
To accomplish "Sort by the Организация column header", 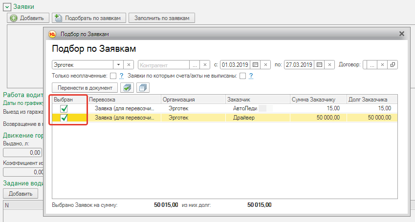I will click(193, 100).
